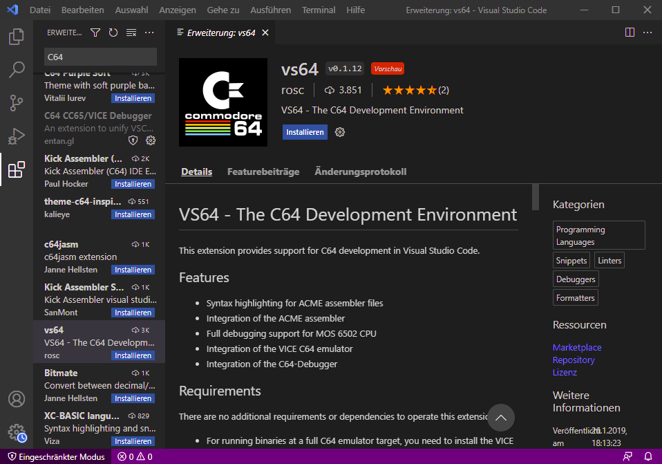The width and height of the screenshot is (662, 464).
Task: Open the Extensions view icon
Action: pos(17,169)
